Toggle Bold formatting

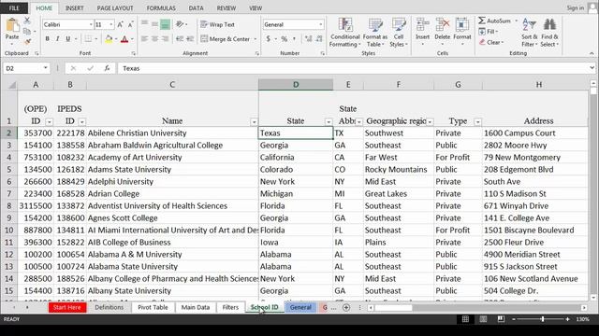[47, 39]
